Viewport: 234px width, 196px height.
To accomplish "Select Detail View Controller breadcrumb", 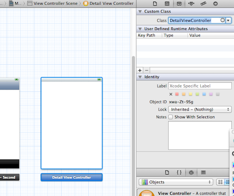I will (108, 3).
